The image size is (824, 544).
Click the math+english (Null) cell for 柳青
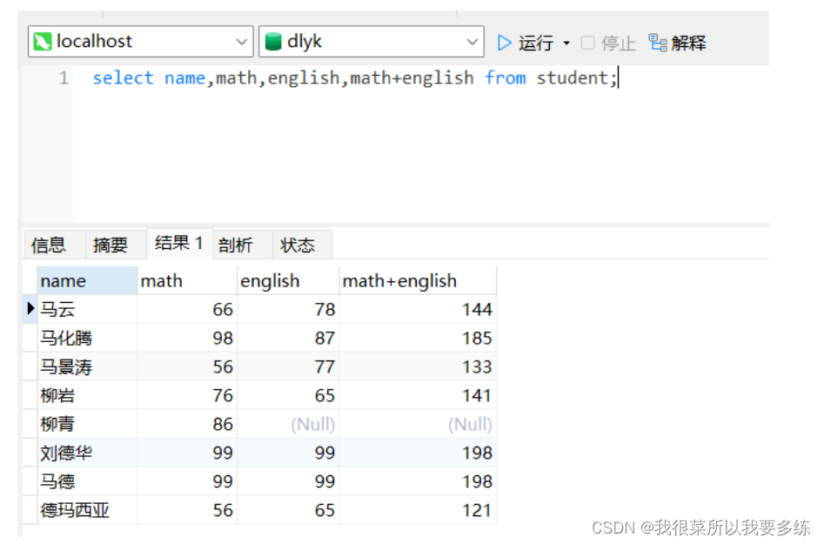[x=418, y=424]
